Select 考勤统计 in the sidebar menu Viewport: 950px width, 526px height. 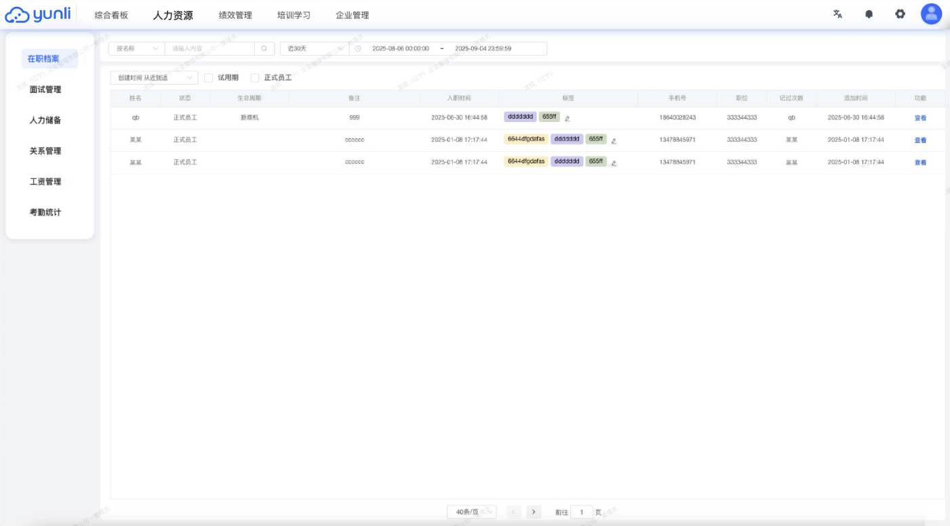point(45,211)
